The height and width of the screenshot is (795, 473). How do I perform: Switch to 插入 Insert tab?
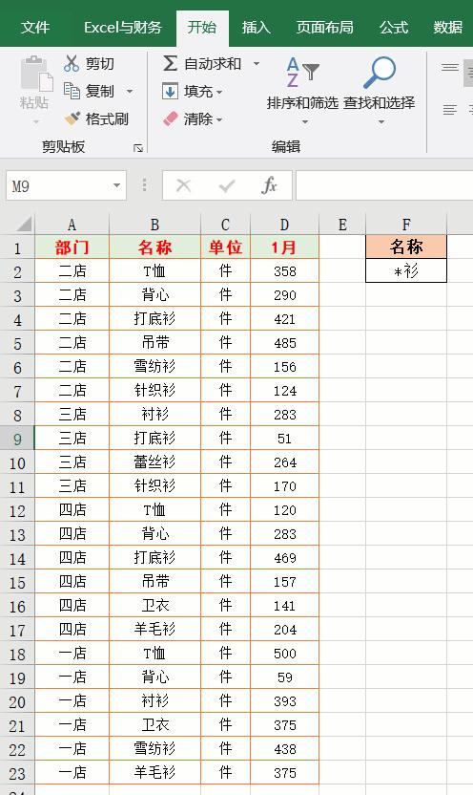coord(256,27)
